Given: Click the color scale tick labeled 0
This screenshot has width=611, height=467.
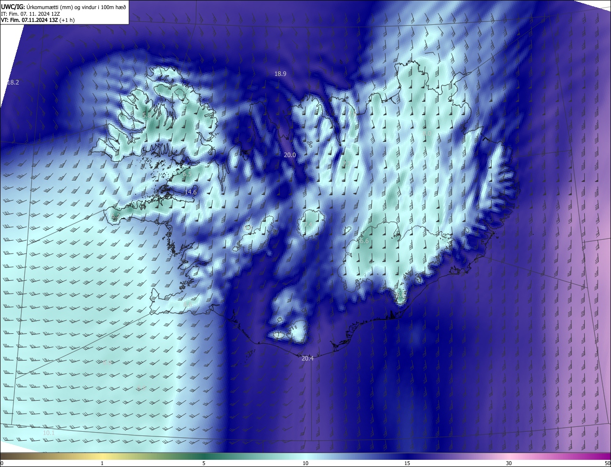Looking at the screenshot, I should 2,463.
